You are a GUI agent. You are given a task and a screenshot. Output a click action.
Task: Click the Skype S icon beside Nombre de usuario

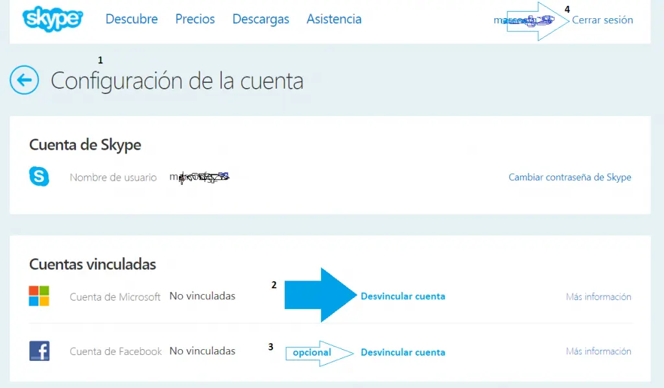(39, 176)
